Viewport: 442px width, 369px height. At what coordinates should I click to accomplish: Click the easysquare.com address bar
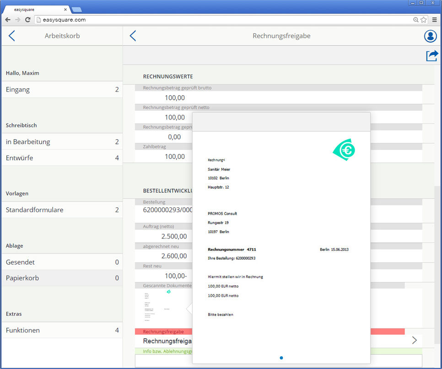pyautogui.click(x=220, y=20)
